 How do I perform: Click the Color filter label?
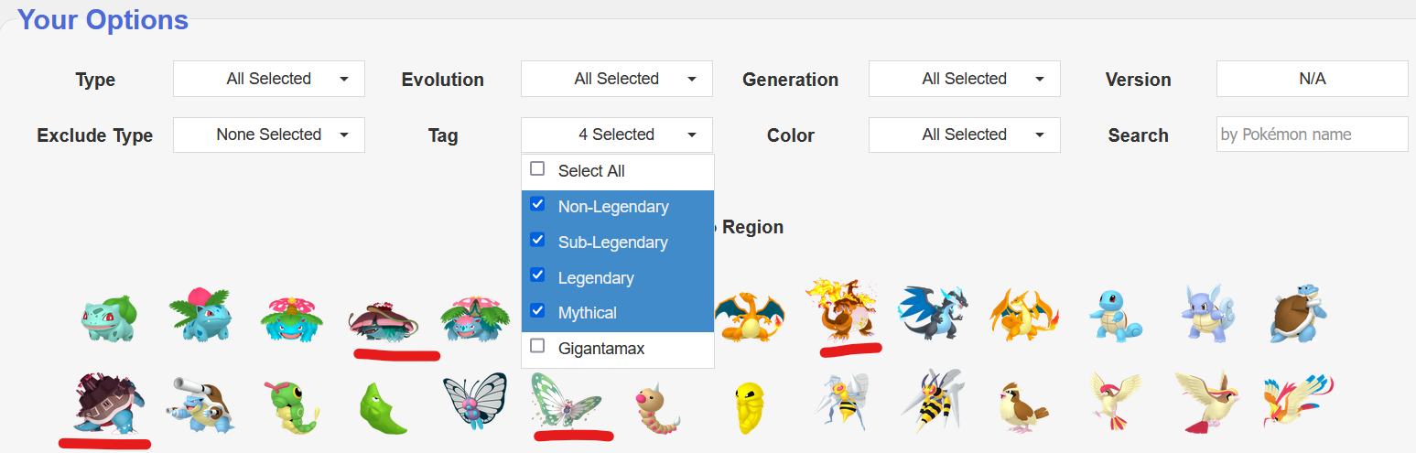click(791, 135)
